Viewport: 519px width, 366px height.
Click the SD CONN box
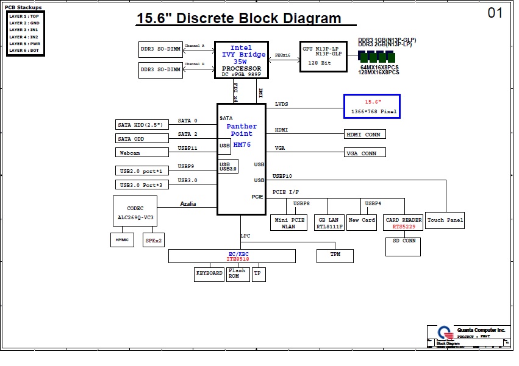pos(403,247)
